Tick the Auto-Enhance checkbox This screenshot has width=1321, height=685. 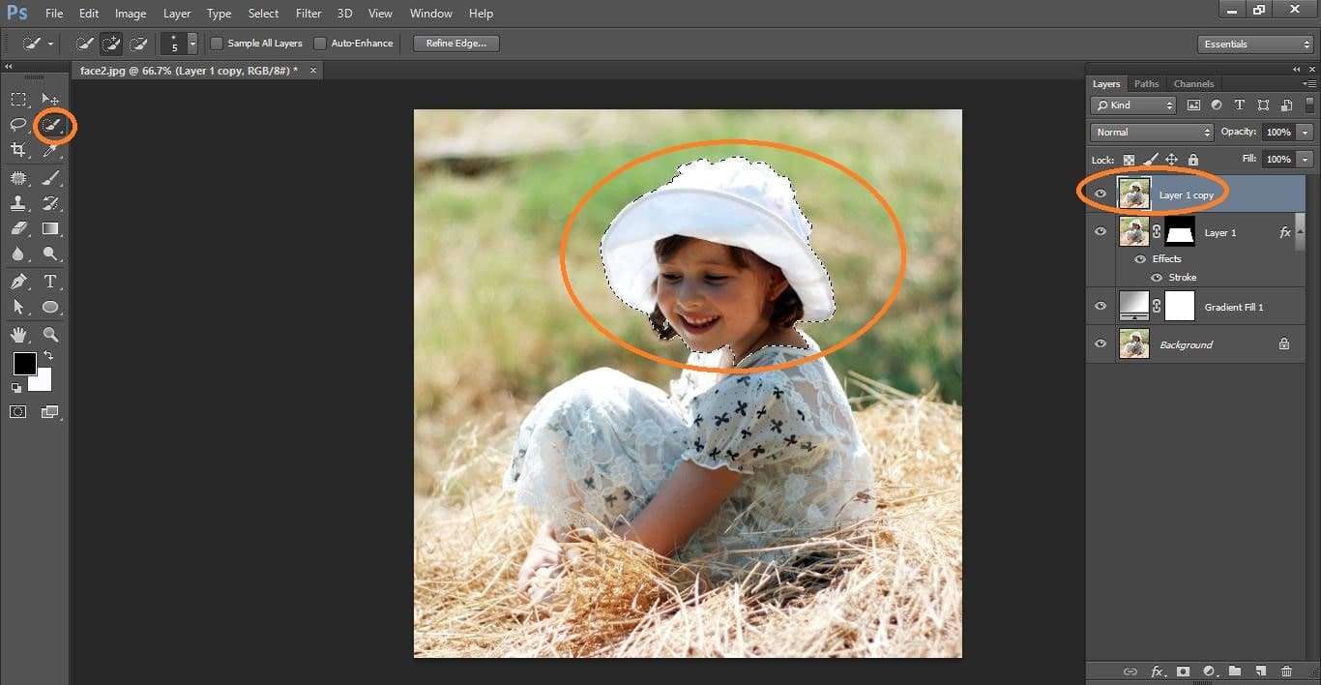(320, 44)
